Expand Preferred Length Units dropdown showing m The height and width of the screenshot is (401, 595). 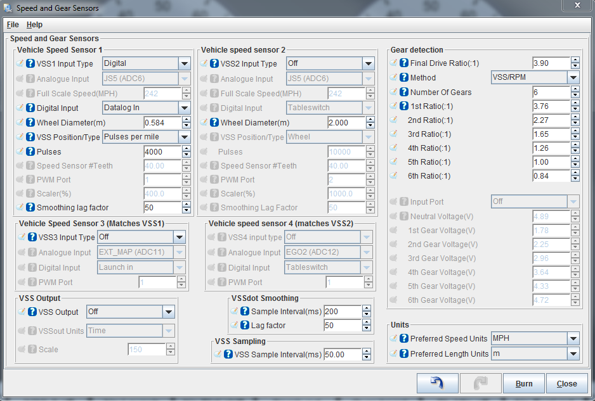535,353
